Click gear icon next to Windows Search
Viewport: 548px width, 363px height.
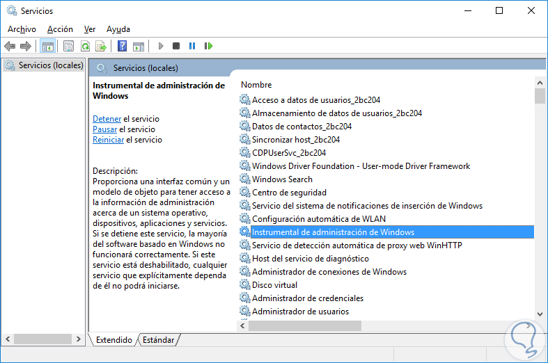point(245,179)
